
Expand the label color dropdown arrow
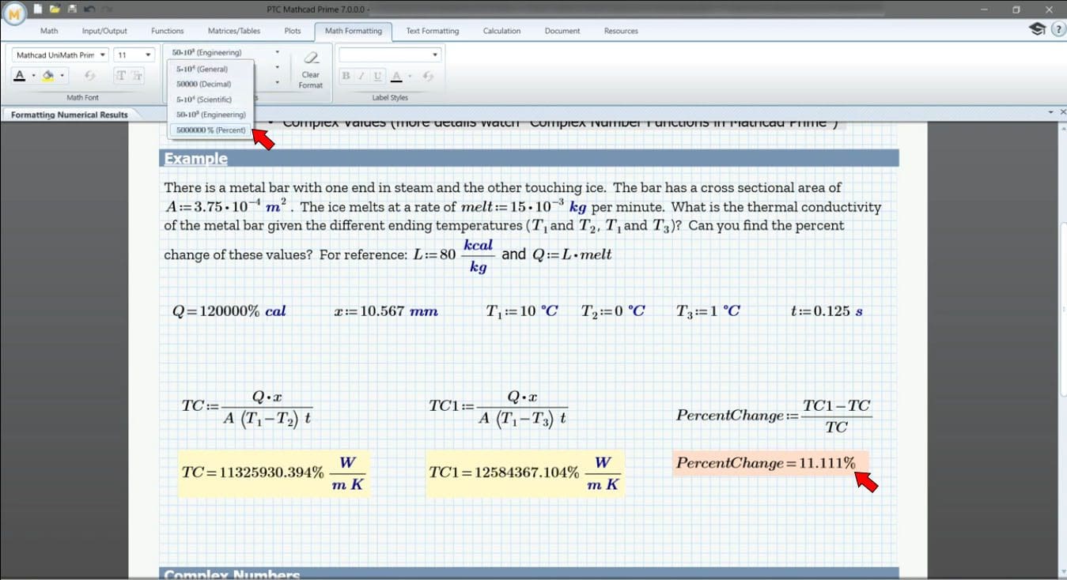point(408,76)
